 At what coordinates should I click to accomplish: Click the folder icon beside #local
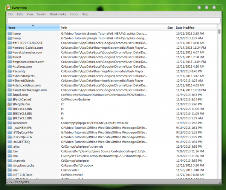pos(9,57)
